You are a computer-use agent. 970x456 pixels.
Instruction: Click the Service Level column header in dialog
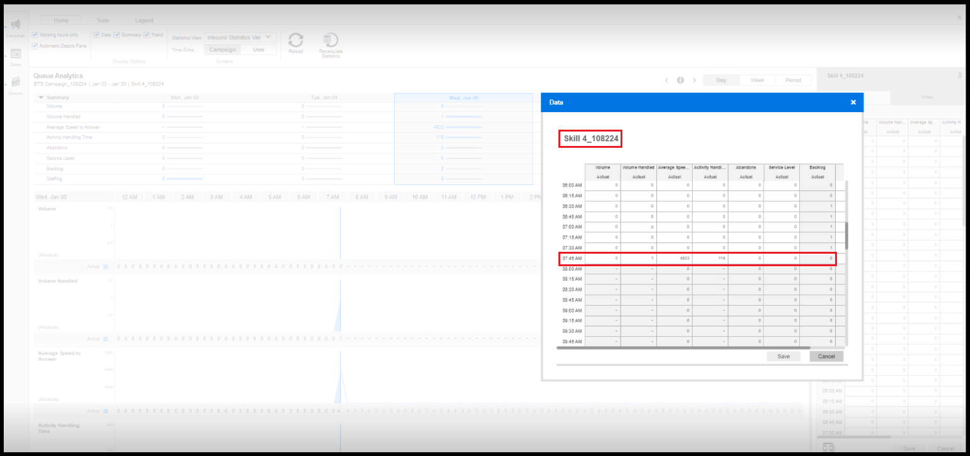tap(782, 168)
